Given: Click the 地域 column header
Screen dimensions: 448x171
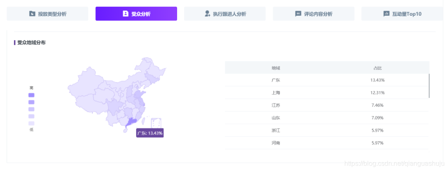Looking at the screenshot, I should tap(276, 68).
